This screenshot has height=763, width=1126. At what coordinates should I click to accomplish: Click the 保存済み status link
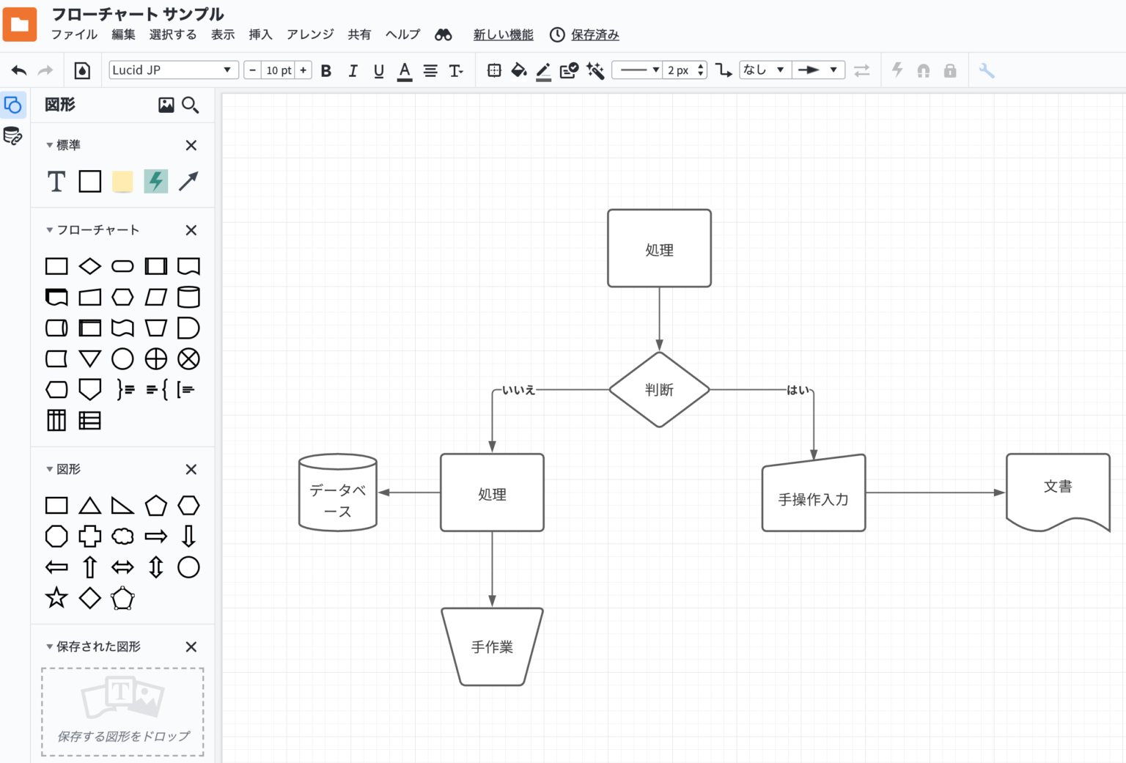tap(595, 34)
